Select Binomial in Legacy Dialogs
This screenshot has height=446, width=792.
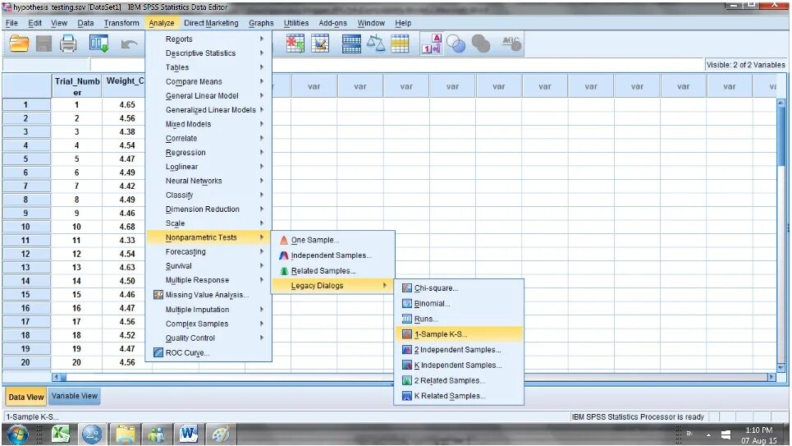[x=459, y=303]
